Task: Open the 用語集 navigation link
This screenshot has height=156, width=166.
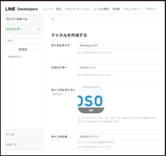Action: [x=116, y=9]
